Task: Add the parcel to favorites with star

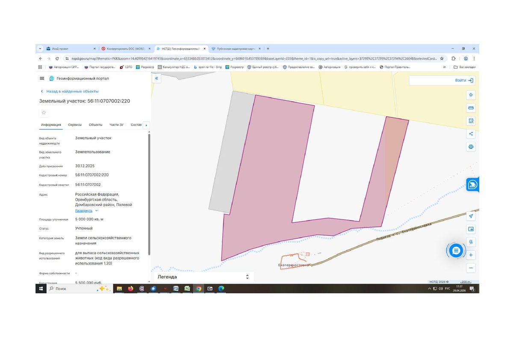Action: point(44,113)
